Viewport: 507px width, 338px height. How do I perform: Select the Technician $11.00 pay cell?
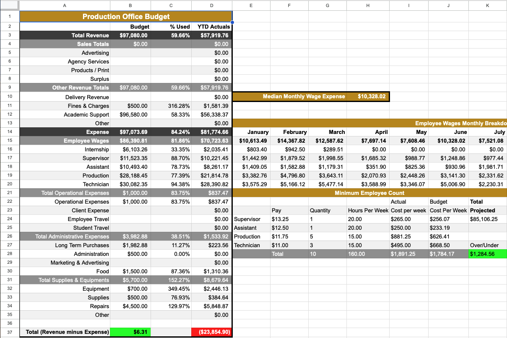click(289, 245)
